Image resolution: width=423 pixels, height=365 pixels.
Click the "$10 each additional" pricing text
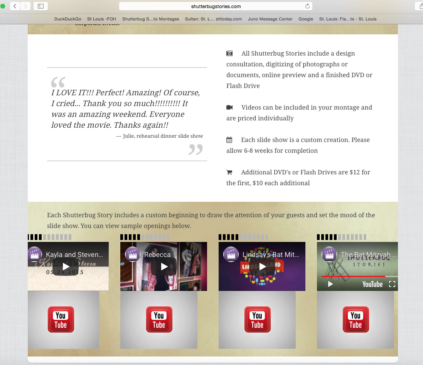(281, 183)
